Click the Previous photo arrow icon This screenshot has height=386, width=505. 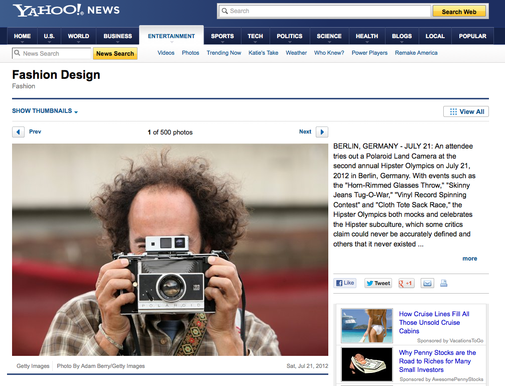coord(19,132)
